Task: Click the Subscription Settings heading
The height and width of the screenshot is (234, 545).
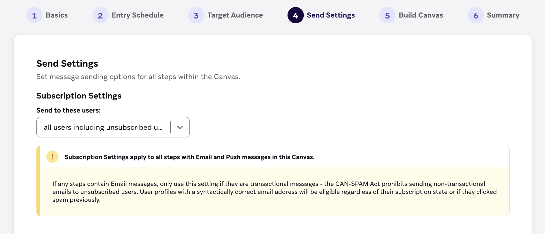Action: coord(79,96)
